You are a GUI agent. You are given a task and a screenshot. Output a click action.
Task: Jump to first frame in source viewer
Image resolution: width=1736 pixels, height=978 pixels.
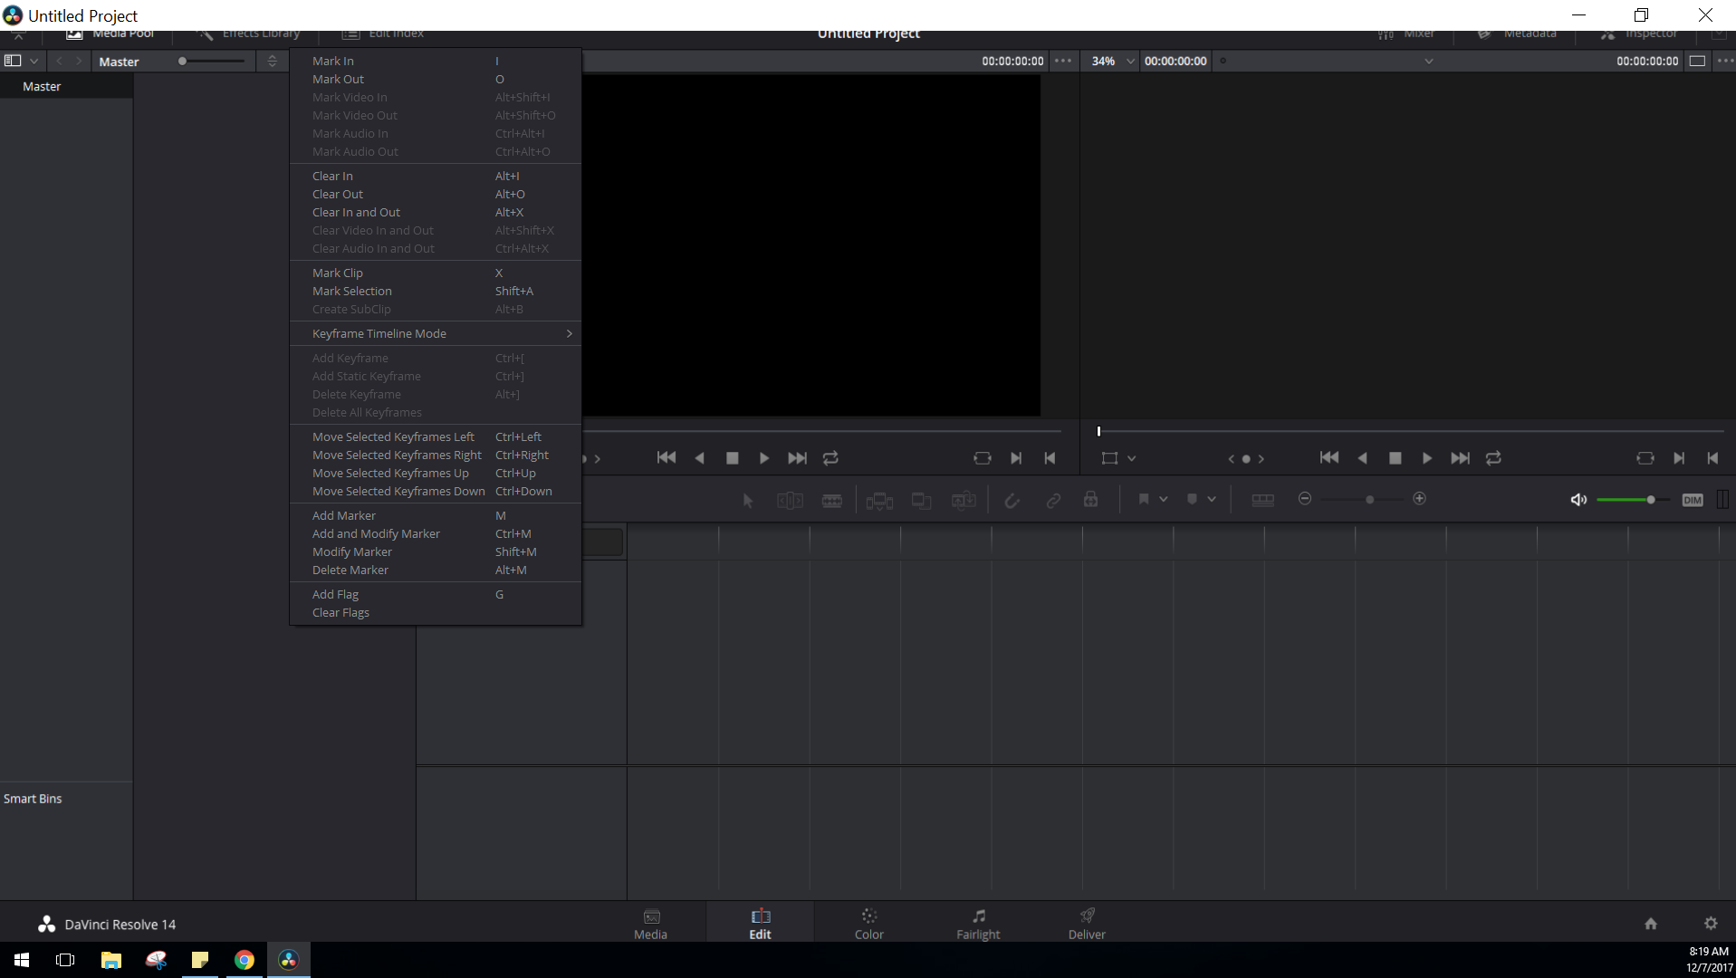click(x=667, y=458)
